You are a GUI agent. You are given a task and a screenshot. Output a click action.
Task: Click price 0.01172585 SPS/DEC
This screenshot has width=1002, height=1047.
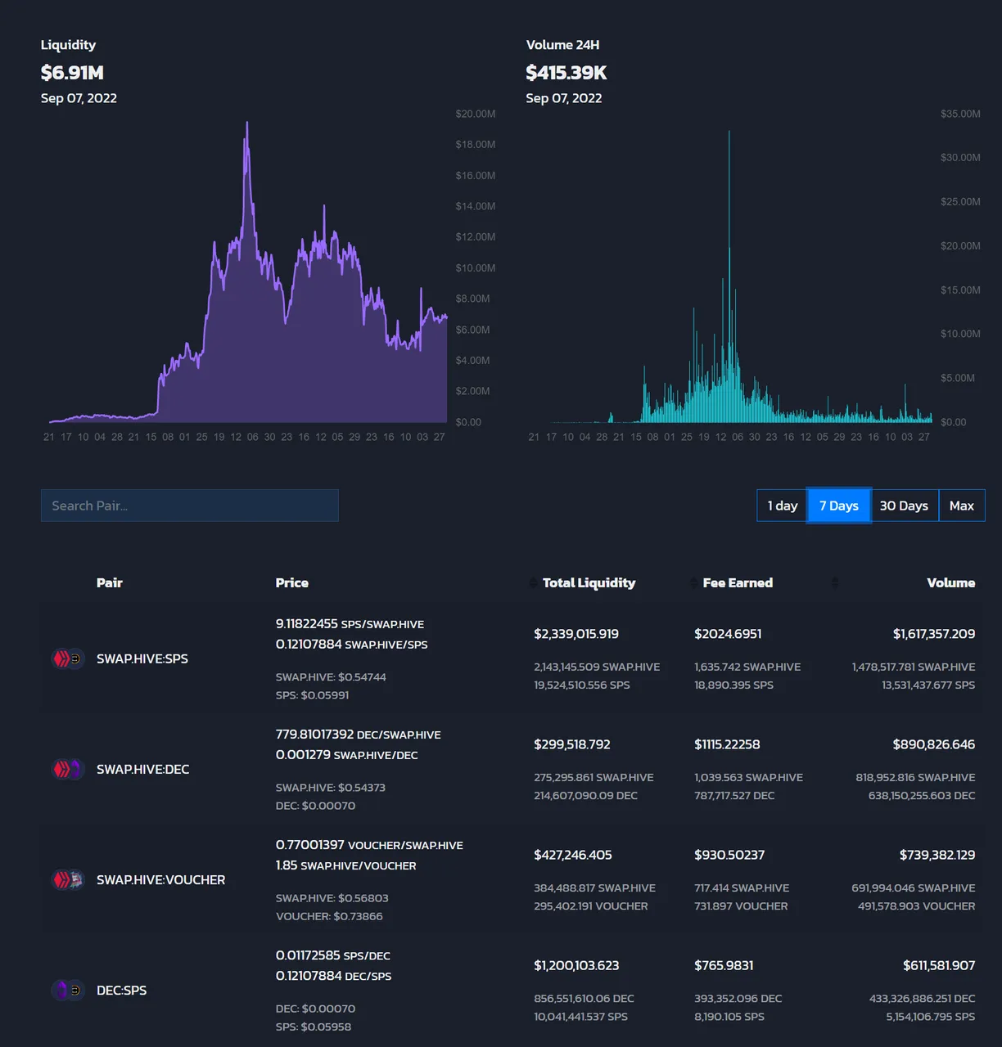(333, 955)
